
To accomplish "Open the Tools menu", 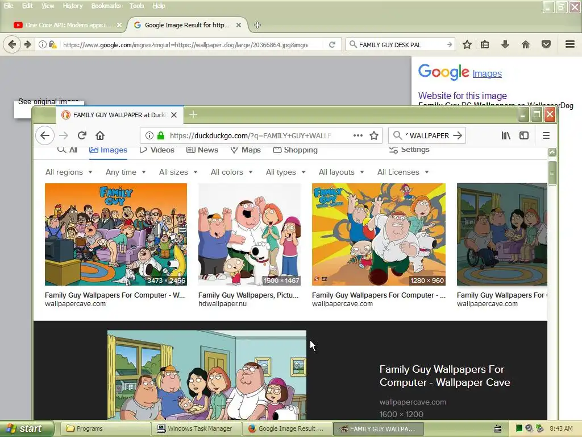I will (x=136, y=6).
